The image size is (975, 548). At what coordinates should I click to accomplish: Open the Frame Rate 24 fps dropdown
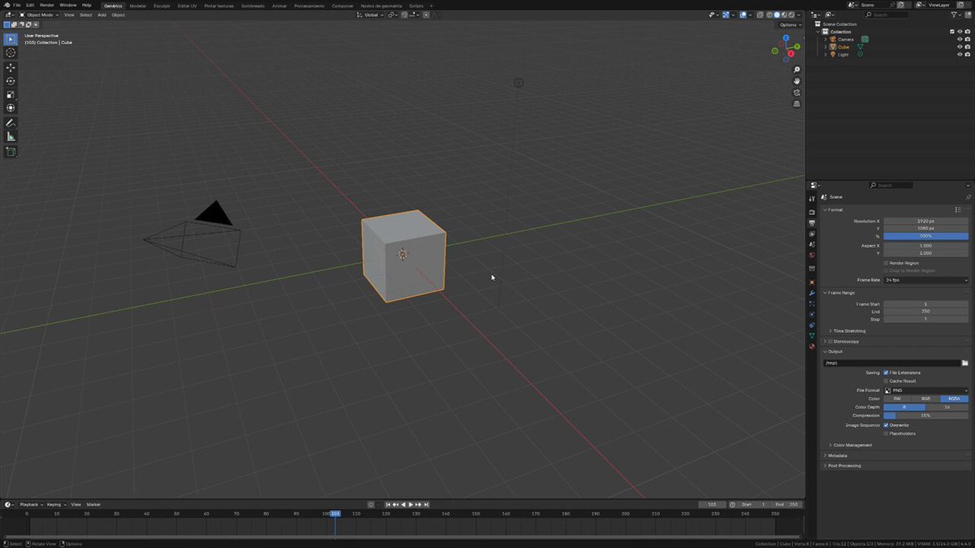pyautogui.click(x=926, y=280)
